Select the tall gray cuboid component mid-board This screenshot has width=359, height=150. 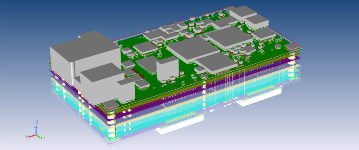coord(167,70)
